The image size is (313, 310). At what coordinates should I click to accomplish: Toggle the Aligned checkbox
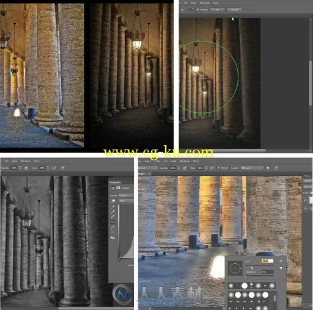(218, 168)
